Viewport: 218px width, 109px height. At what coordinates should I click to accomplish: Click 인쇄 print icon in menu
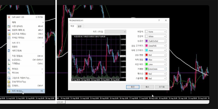coord(9,85)
